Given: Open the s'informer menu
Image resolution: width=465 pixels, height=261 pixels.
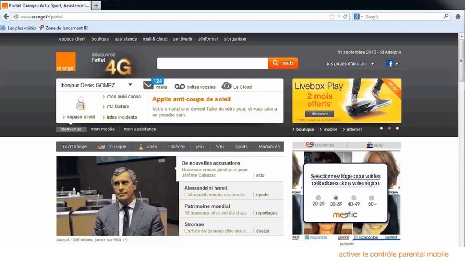Looking at the screenshot, I should [208, 39].
